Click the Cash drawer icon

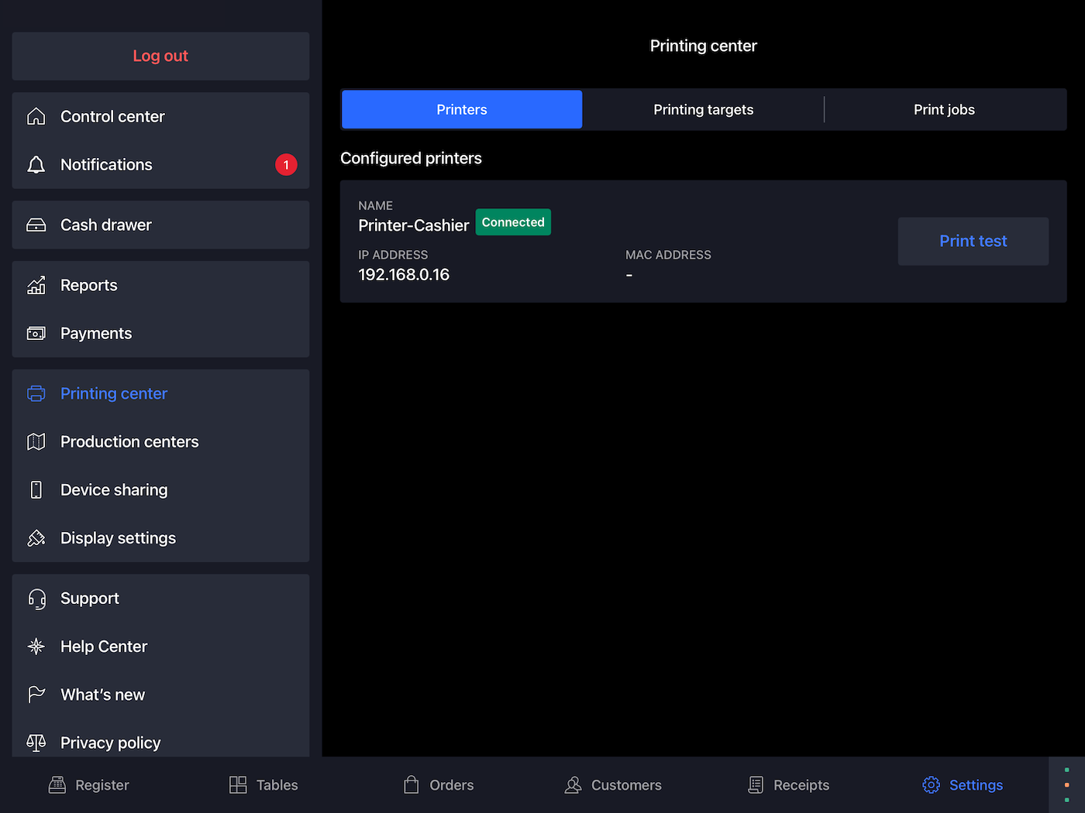point(36,225)
